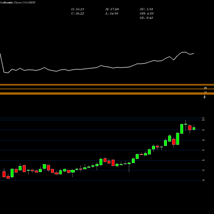Click the low price label L: 54.98
This screenshot has width=214, height=214.
click(112, 14)
